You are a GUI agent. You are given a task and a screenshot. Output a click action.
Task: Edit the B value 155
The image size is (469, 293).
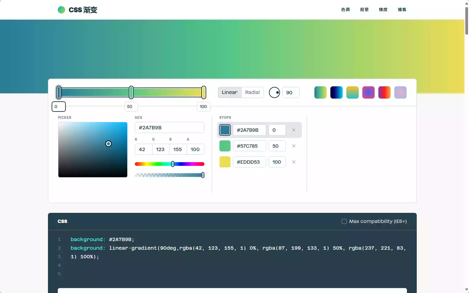pos(178,149)
